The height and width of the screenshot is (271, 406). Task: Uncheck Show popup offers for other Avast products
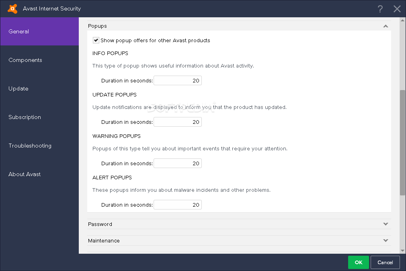pos(96,40)
